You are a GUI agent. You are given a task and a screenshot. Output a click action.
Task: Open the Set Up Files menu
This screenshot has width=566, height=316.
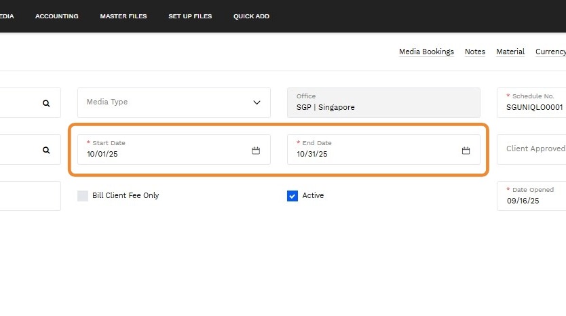click(190, 16)
